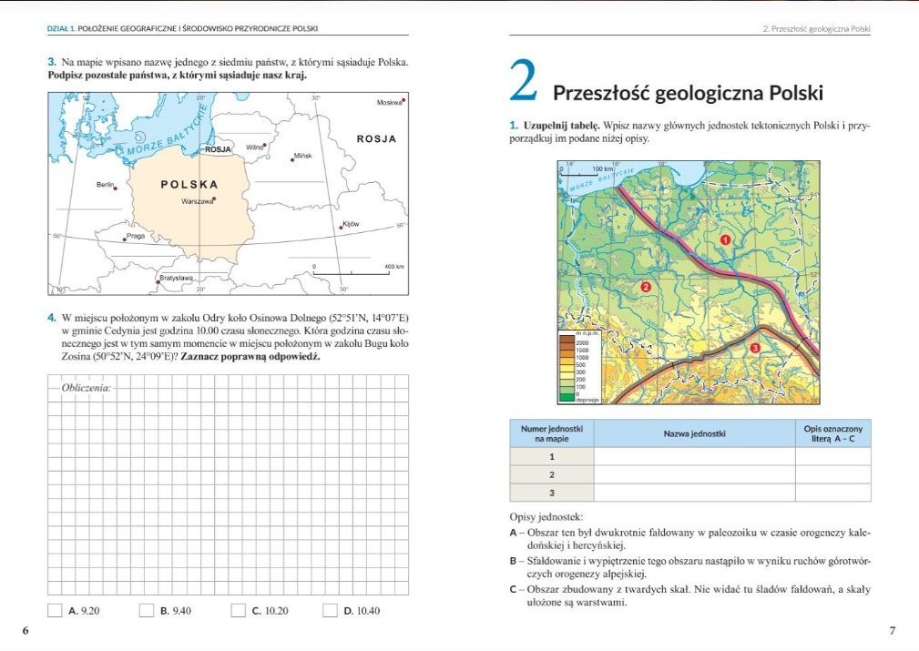
Task: Click exercise number 3. on the left page
Action: pyautogui.click(x=52, y=62)
